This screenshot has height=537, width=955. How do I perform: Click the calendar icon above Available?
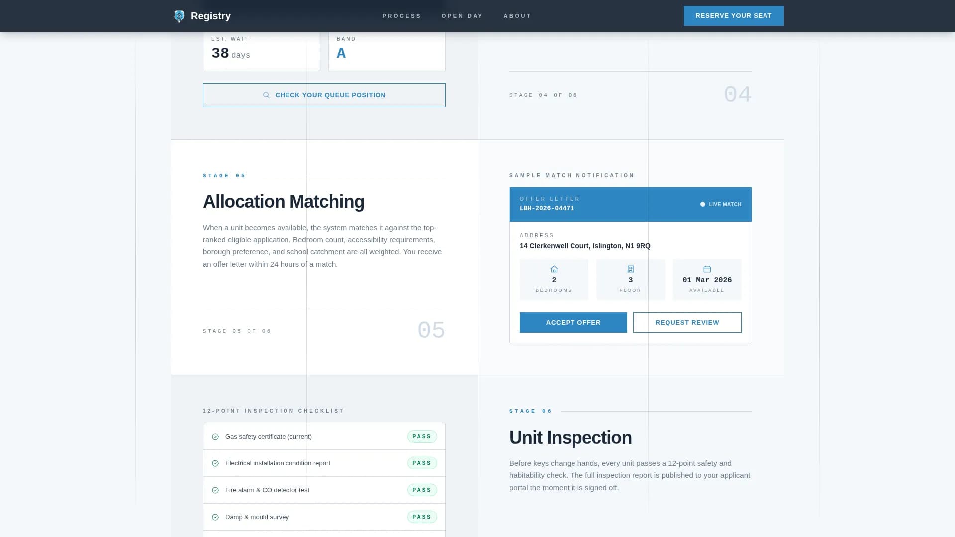(707, 269)
